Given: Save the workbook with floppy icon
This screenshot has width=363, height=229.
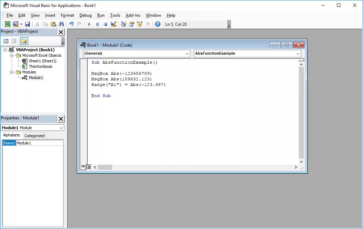Looking at the screenshot, I should coord(27,24).
